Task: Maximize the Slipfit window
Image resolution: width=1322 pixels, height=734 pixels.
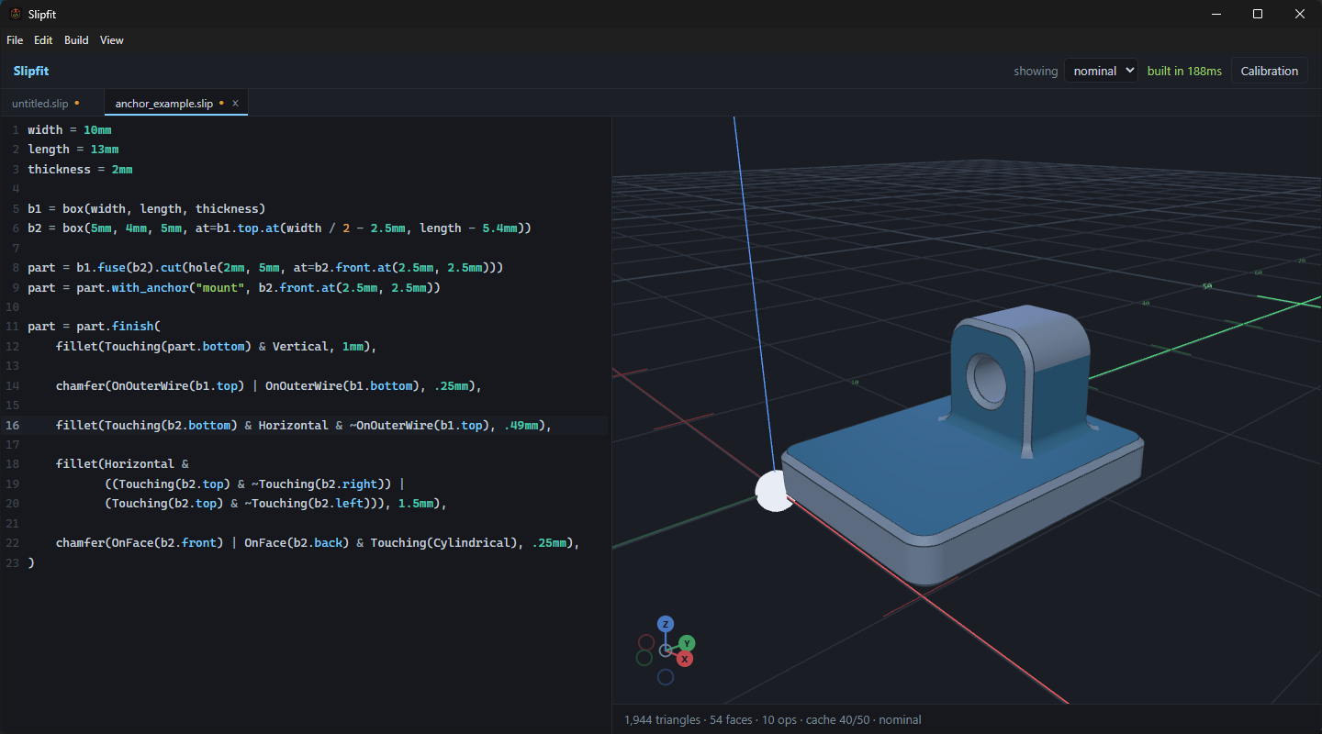Action: tap(1258, 14)
